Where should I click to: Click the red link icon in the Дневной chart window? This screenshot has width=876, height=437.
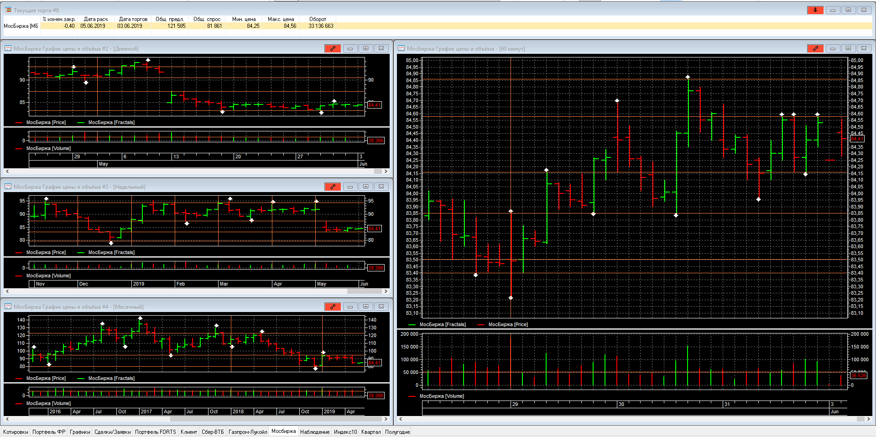(333, 48)
